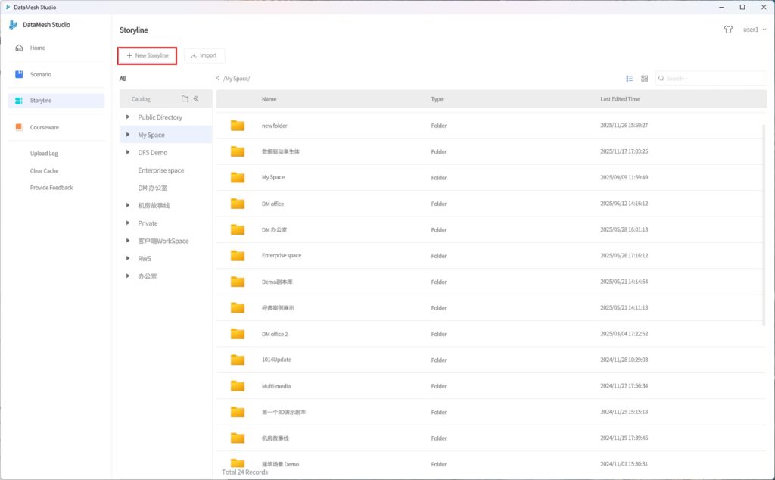Open Scenario section in sidebar
775x480 pixels.
(x=40, y=74)
